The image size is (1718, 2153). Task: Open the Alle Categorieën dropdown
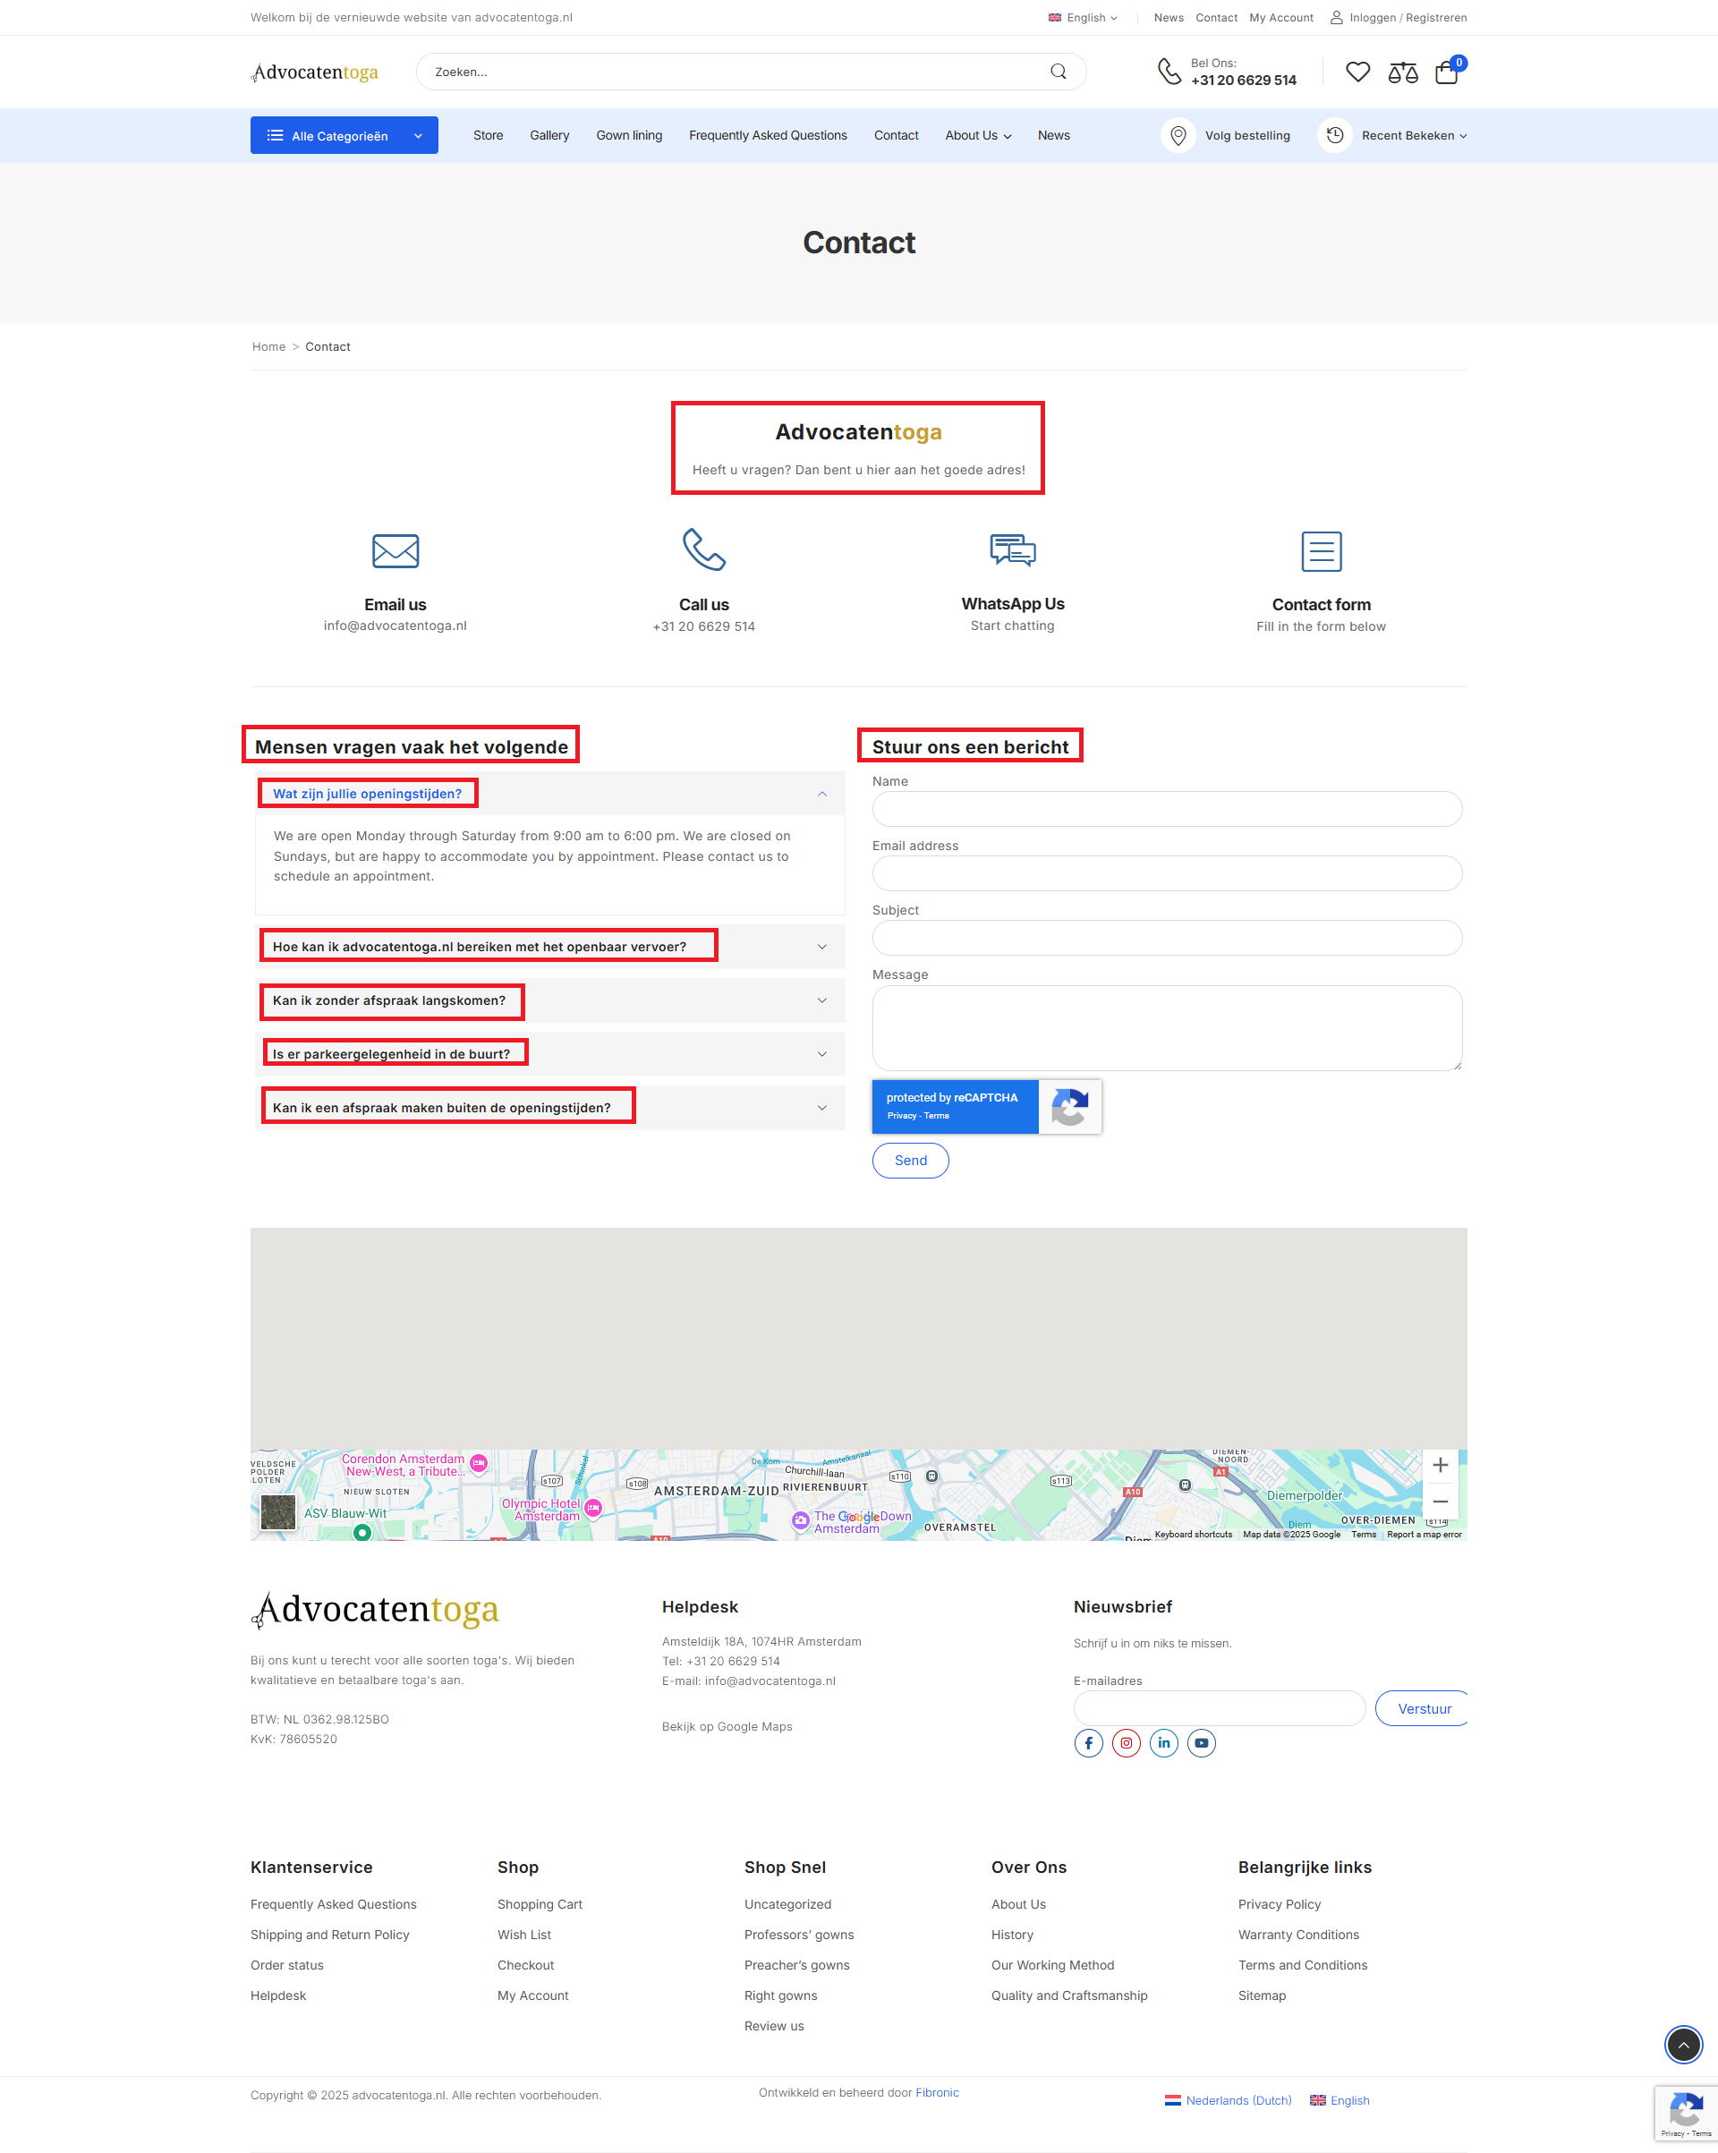pos(344,136)
